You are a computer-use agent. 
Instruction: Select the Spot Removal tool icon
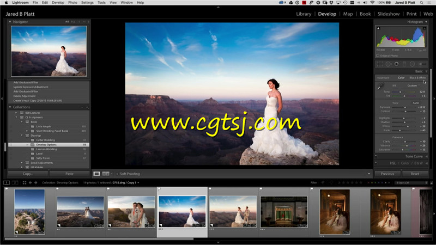click(x=388, y=64)
